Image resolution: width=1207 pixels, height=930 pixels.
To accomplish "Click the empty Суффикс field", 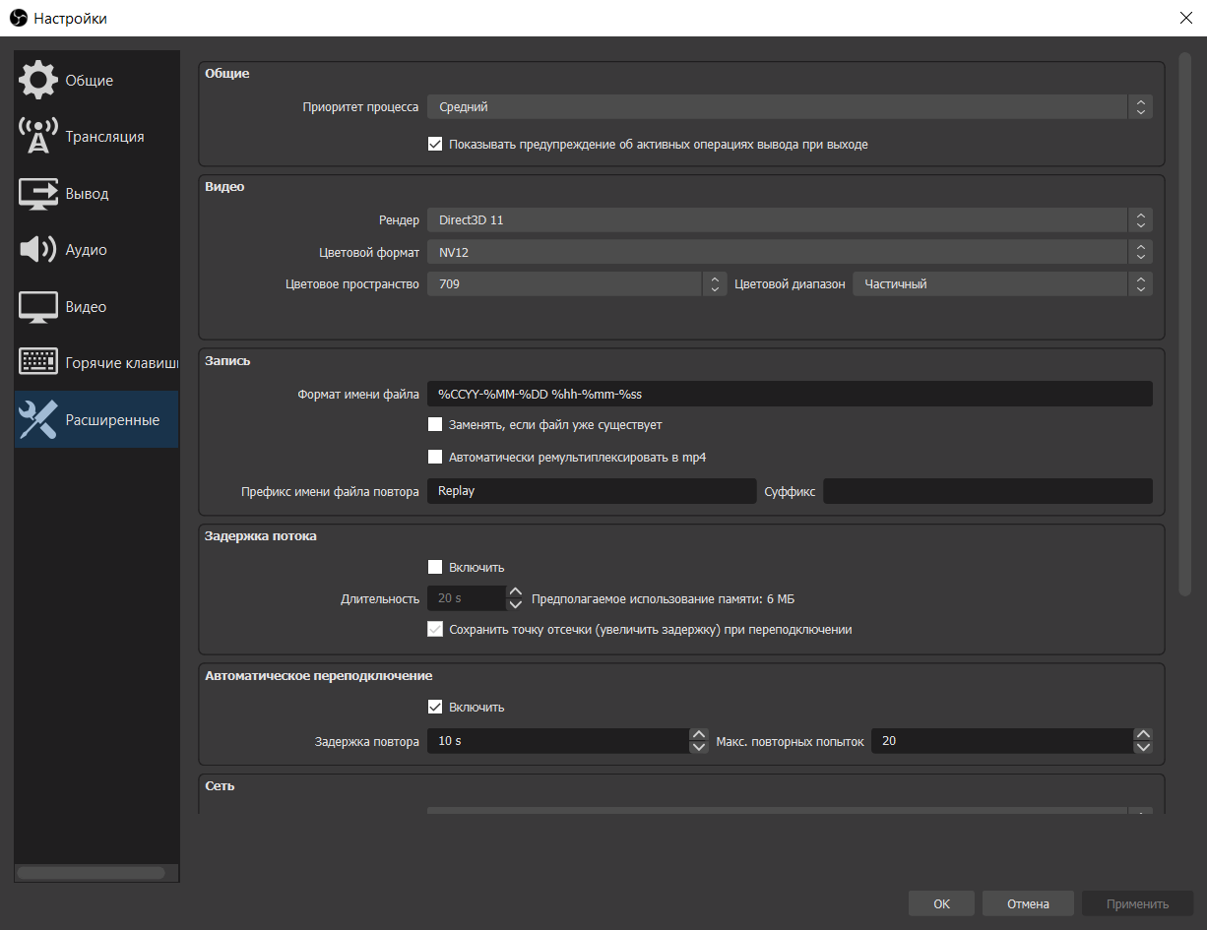I will [x=987, y=491].
